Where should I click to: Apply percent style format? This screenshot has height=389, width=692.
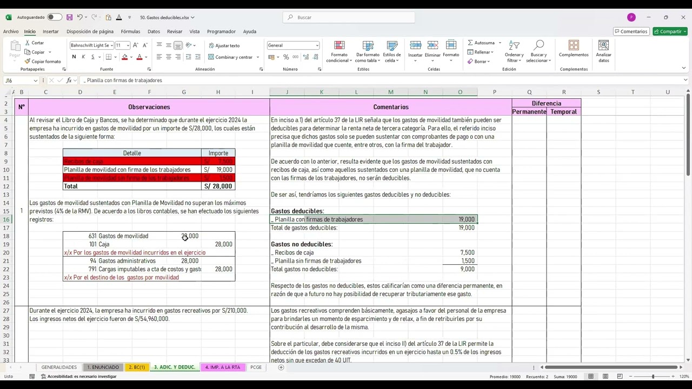coord(286,57)
